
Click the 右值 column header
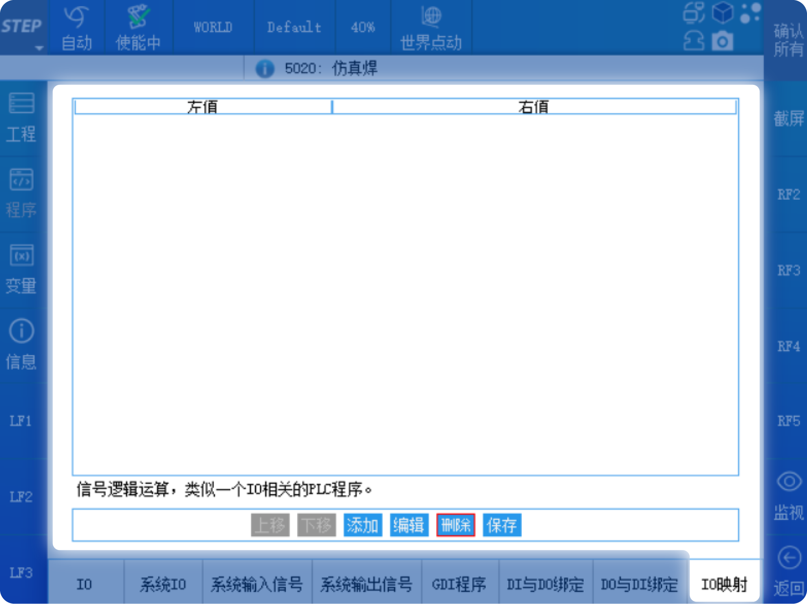tap(534, 107)
